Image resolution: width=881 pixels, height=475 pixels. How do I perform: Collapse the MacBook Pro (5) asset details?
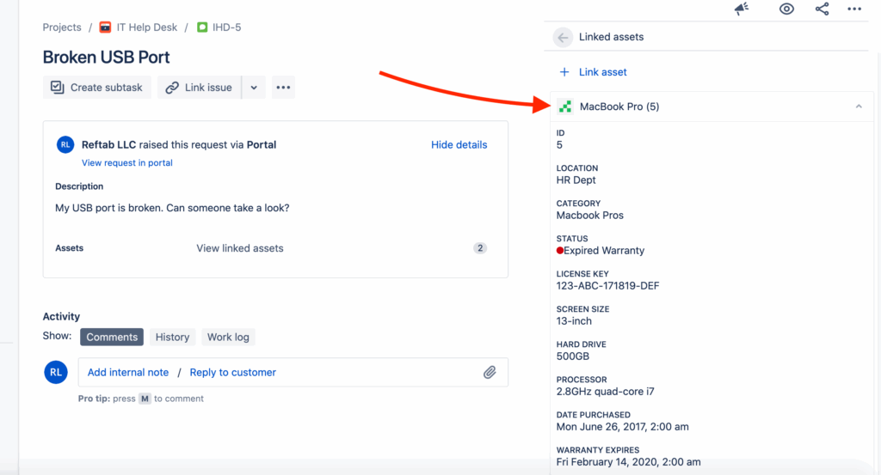click(859, 107)
